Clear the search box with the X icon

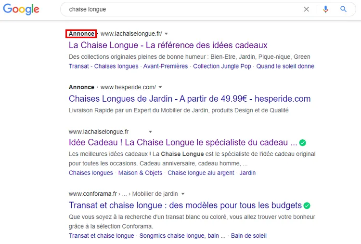tap(306, 9)
